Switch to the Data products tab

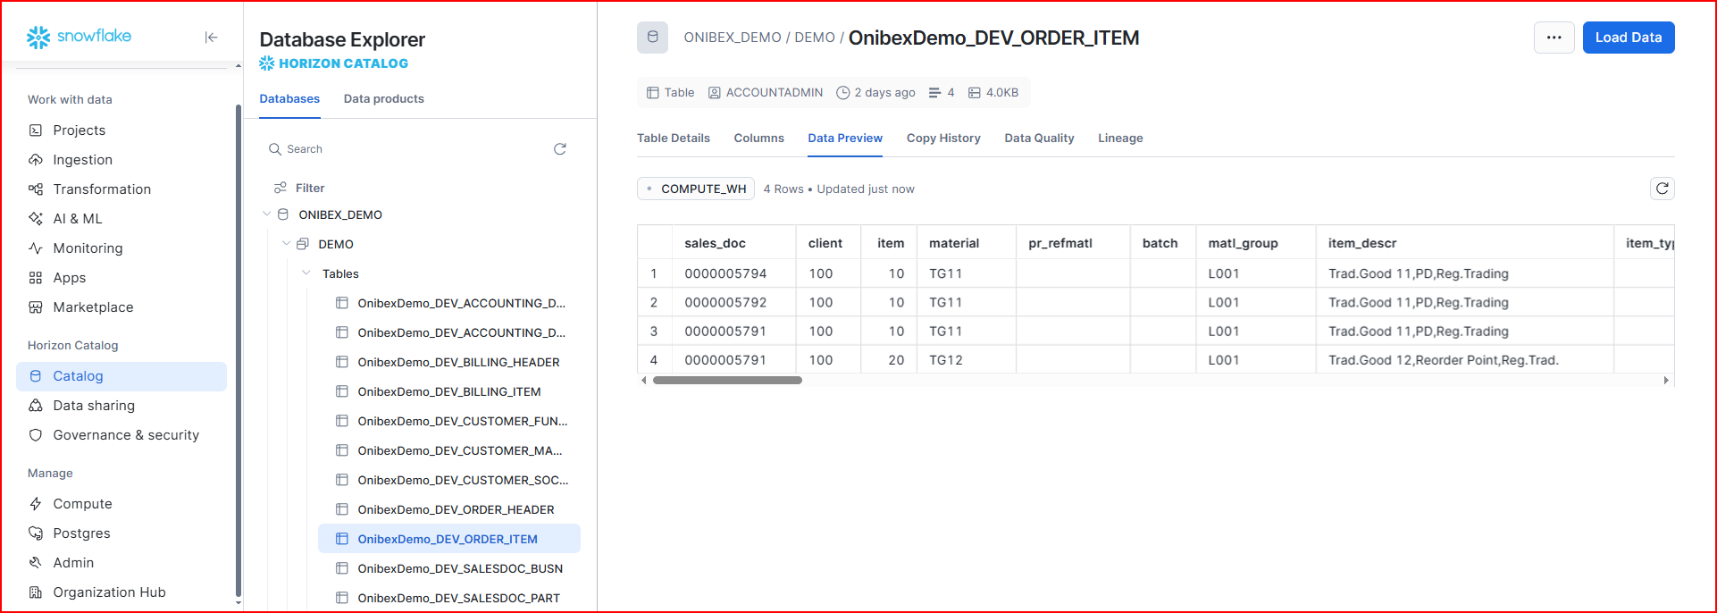click(x=384, y=99)
